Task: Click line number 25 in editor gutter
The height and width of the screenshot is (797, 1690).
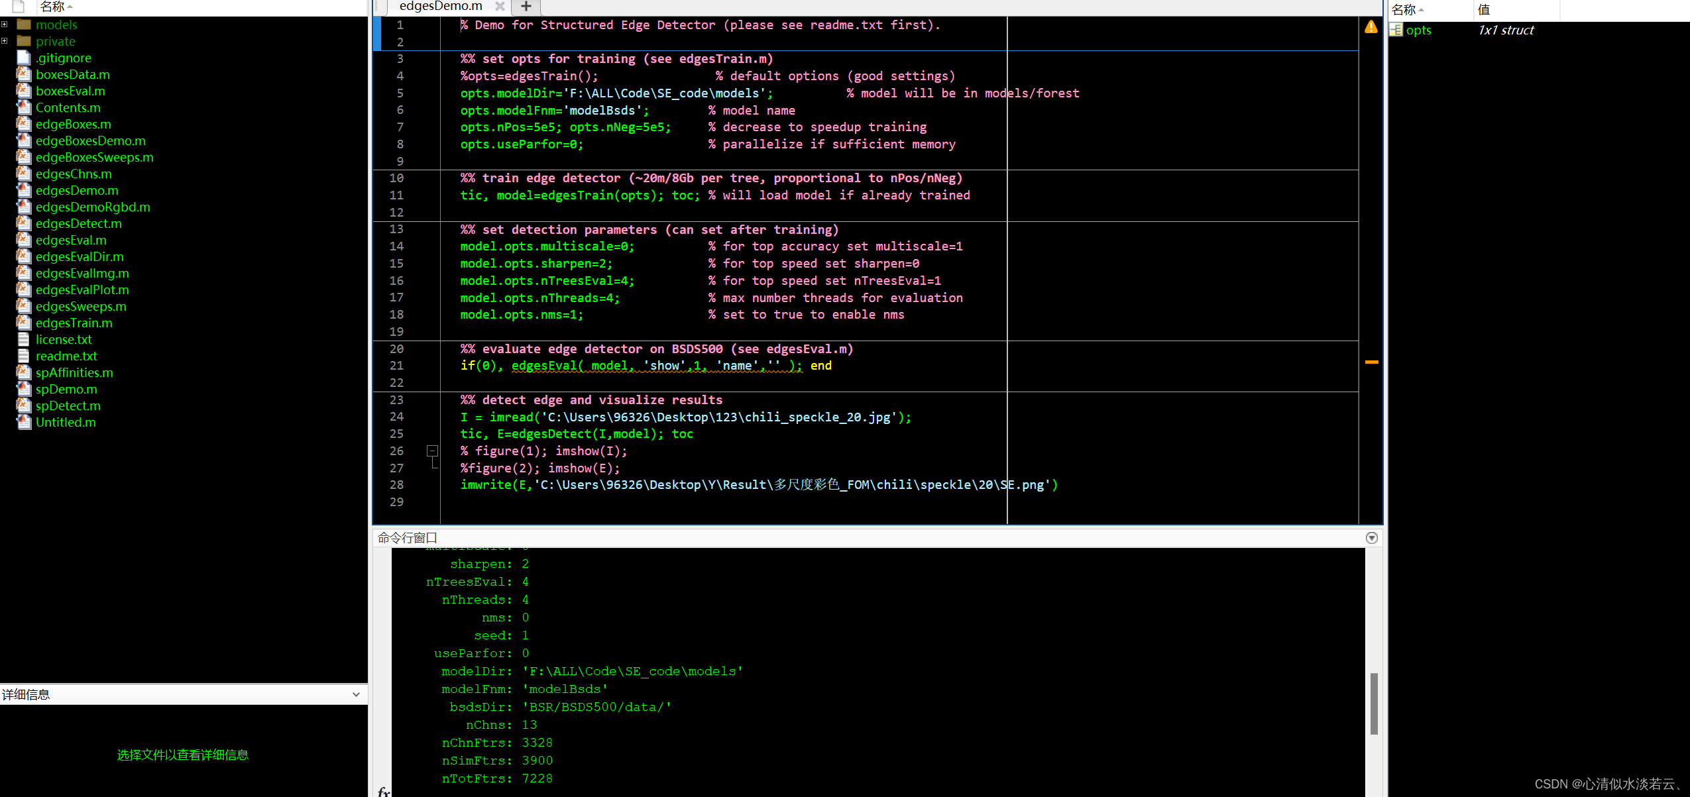Action: 396,433
